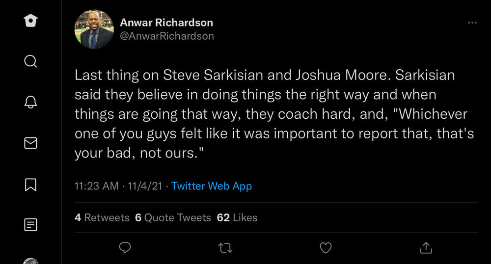Go to Twitter Home feed
This screenshot has height=264, width=491.
coord(30,21)
